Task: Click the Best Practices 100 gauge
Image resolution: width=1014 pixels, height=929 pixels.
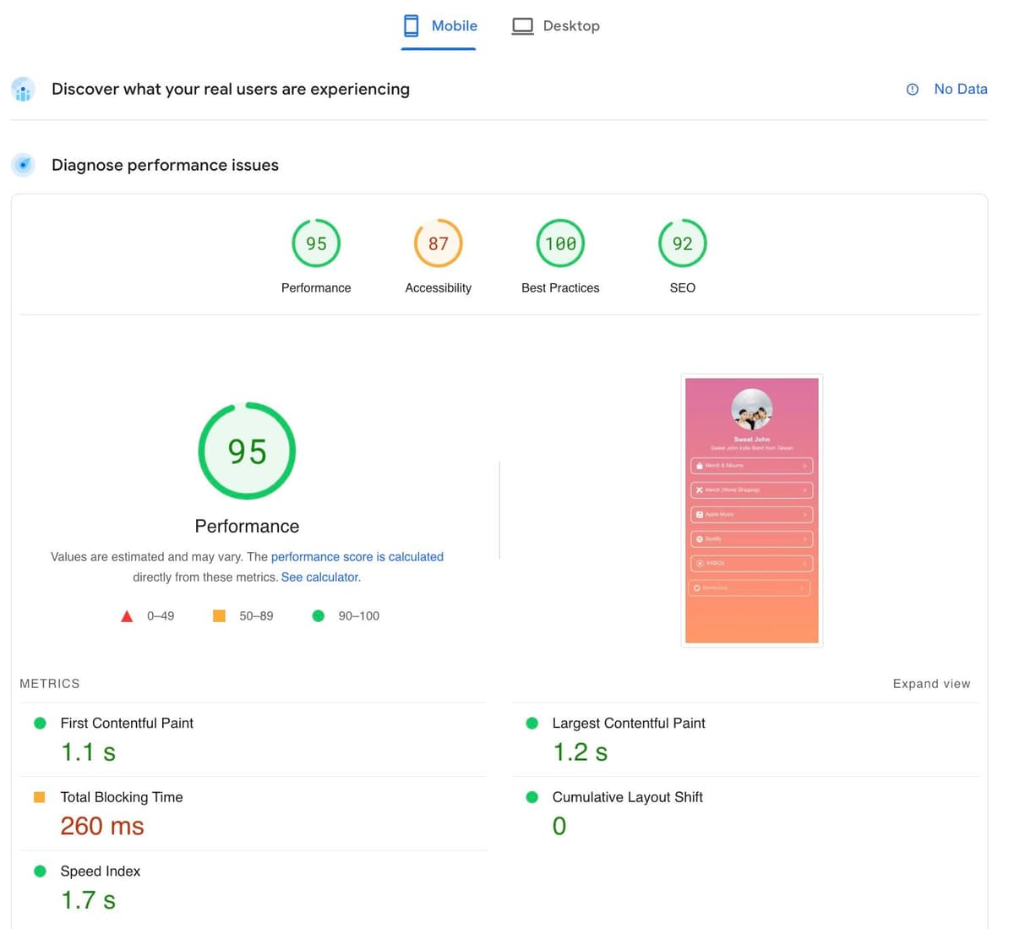Action: (x=560, y=243)
